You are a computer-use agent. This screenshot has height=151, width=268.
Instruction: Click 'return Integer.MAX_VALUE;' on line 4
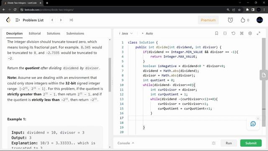coord(174,57)
